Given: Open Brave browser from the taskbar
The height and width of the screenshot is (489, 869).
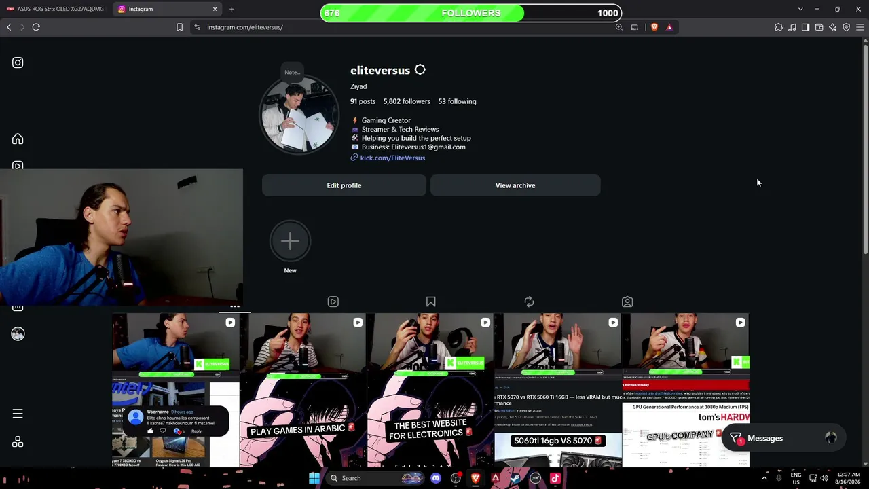Looking at the screenshot, I should pyautogui.click(x=475, y=478).
